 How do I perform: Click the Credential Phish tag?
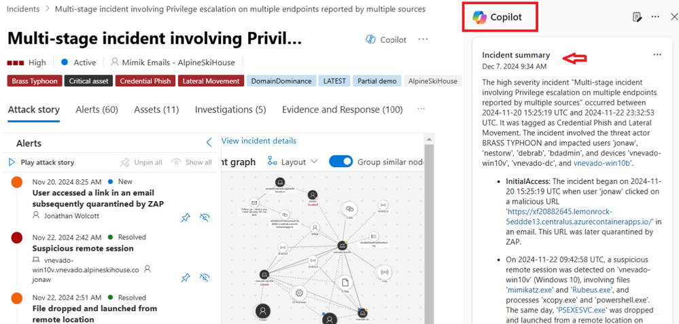[x=146, y=81]
